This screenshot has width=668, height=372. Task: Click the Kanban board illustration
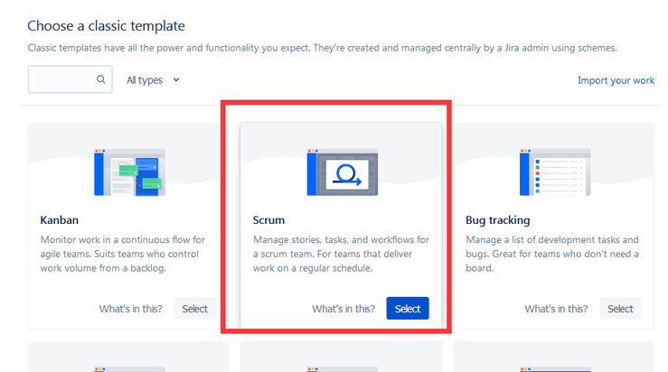pyautogui.click(x=129, y=172)
